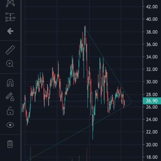Click the 30.00 price axis label
This screenshot has width=161, height=161.
[152, 82]
